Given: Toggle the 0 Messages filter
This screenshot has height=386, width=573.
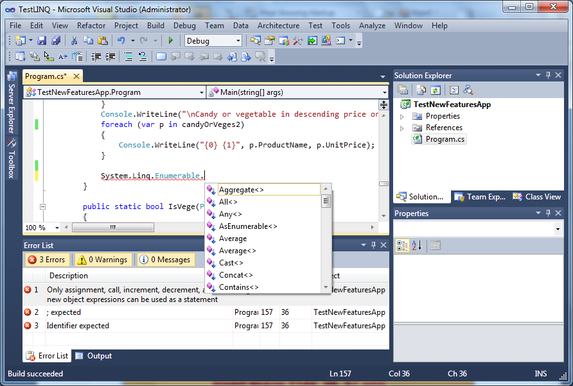Looking at the screenshot, I should pyautogui.click(x=166, y=260).
